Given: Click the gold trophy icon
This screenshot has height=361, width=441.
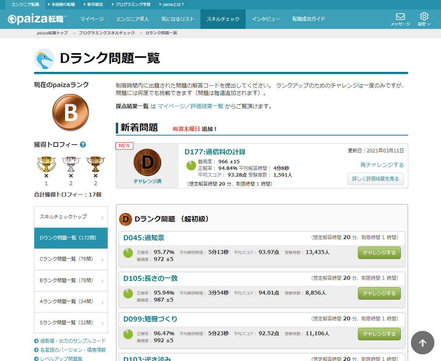Looking at the screenshot, I should click(x=46, y=164).
